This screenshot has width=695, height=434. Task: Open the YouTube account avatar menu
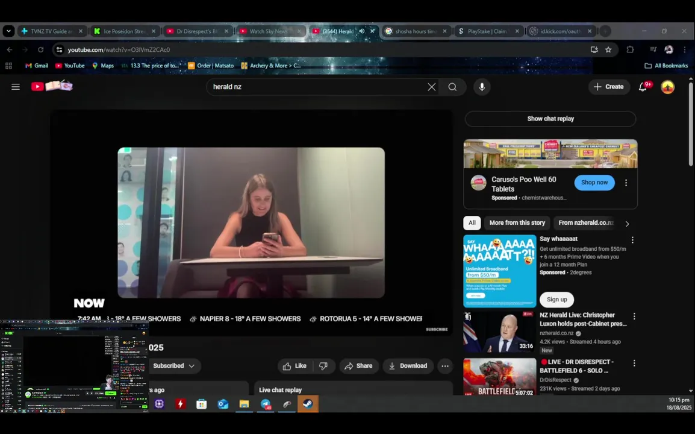[x=667, y=87]
